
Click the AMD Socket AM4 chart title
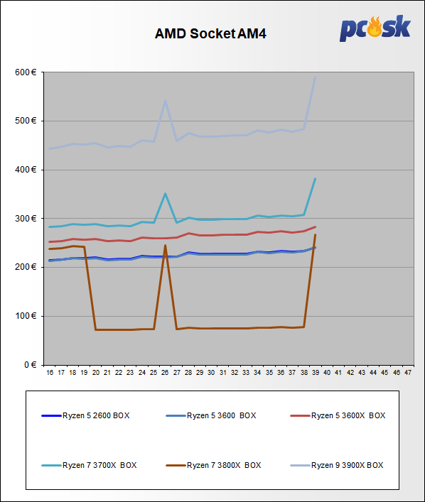pos(210,33)
